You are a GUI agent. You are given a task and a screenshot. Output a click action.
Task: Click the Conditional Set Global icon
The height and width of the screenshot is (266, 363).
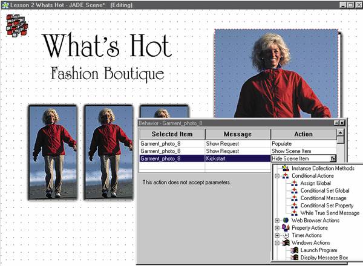coord(295,190)
